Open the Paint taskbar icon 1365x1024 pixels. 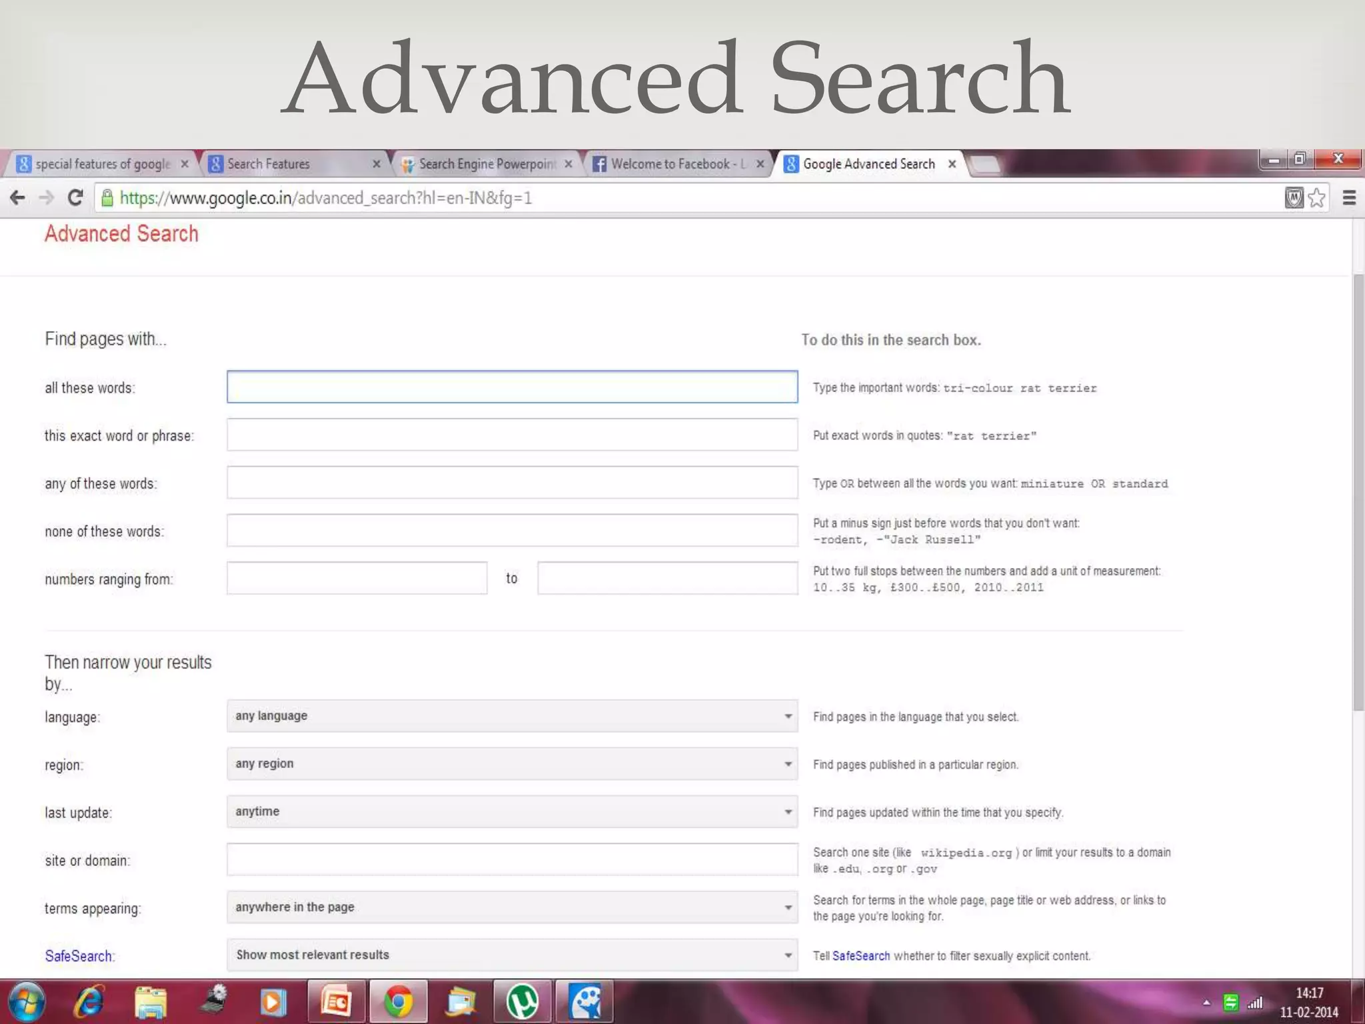tap(585, 1001)
